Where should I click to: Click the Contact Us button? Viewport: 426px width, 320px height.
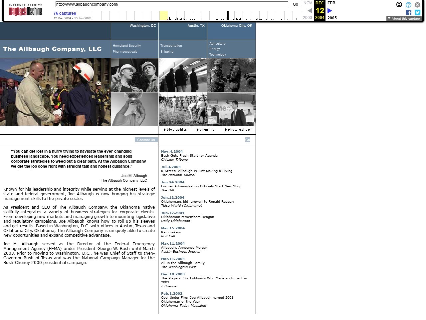pyautogui.click(x=146, y=140)
